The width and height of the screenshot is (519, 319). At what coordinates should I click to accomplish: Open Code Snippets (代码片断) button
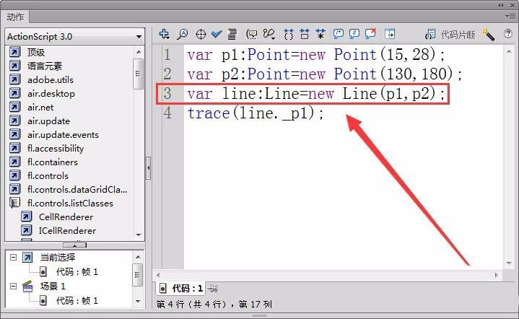(450, 35)
